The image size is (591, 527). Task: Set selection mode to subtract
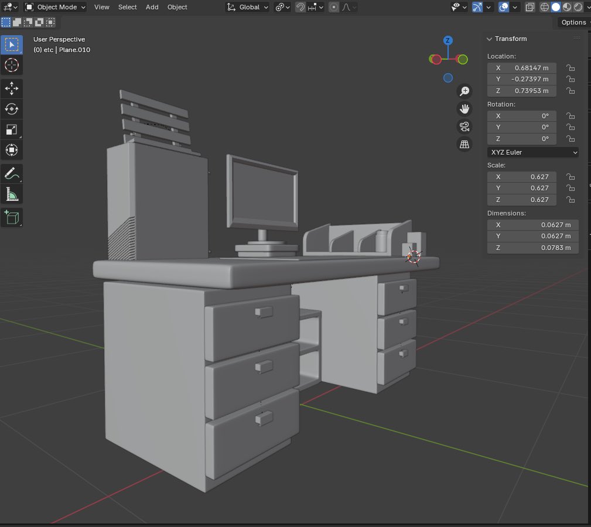[x=28, y=22]
